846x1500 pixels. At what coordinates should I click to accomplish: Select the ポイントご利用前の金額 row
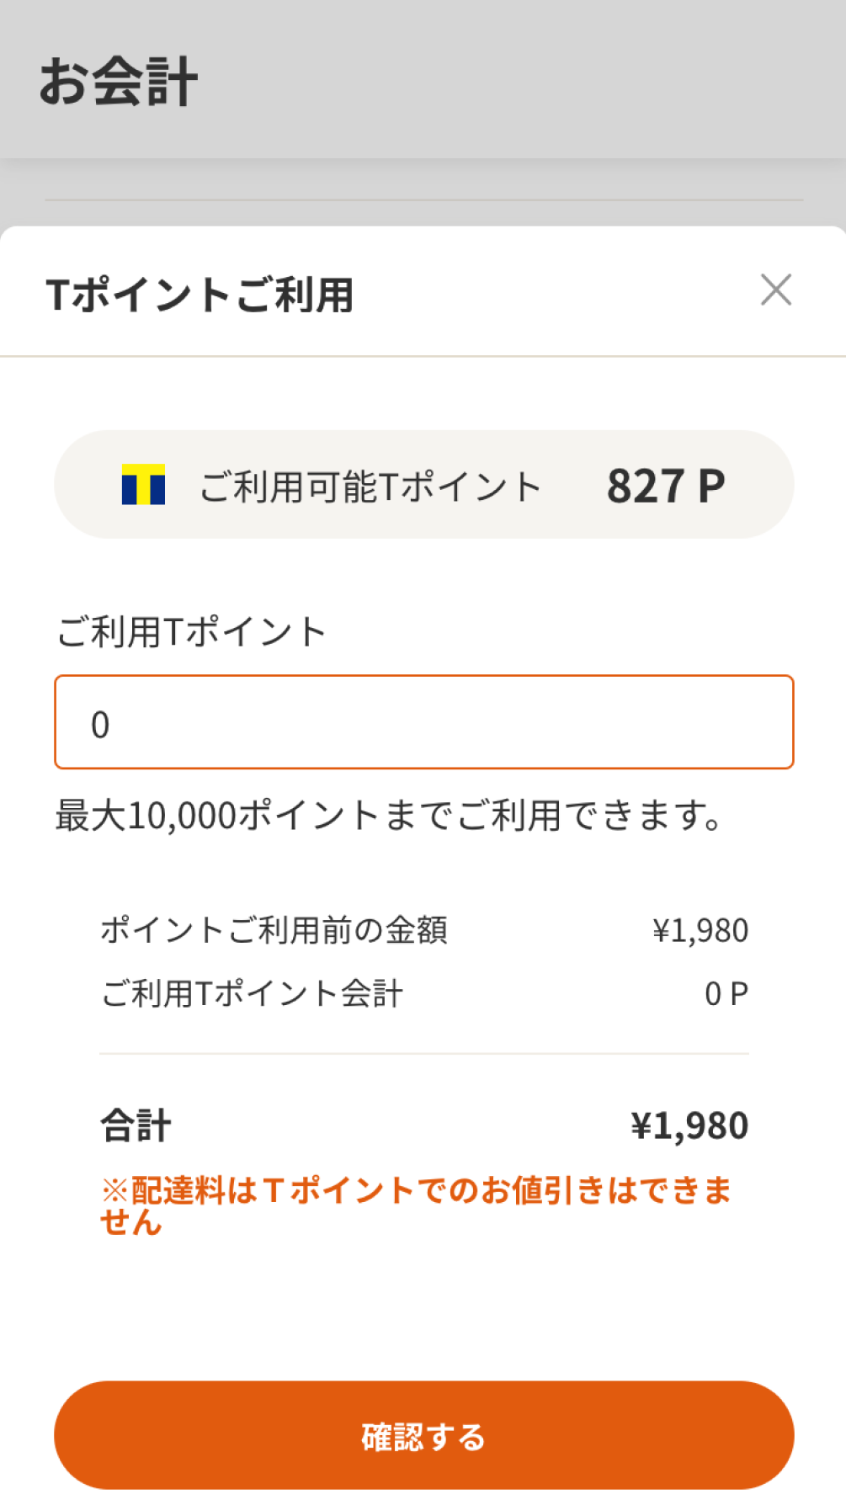(274, 929)
